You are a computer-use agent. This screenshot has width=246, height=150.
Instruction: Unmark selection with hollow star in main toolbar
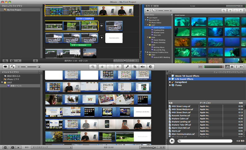click(x=110, y=67)
